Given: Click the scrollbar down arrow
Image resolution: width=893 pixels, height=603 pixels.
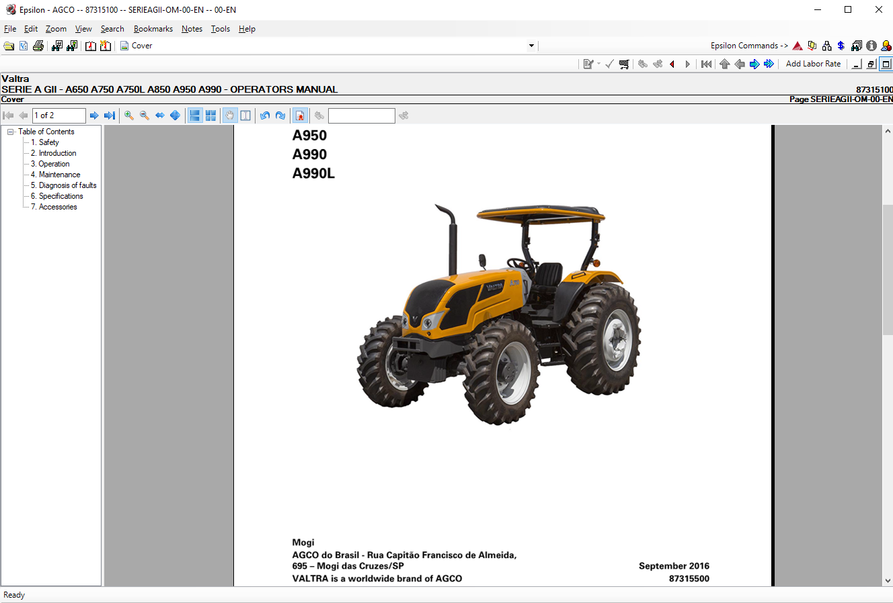Looking at the screenshot, I should tap(888, 581).
